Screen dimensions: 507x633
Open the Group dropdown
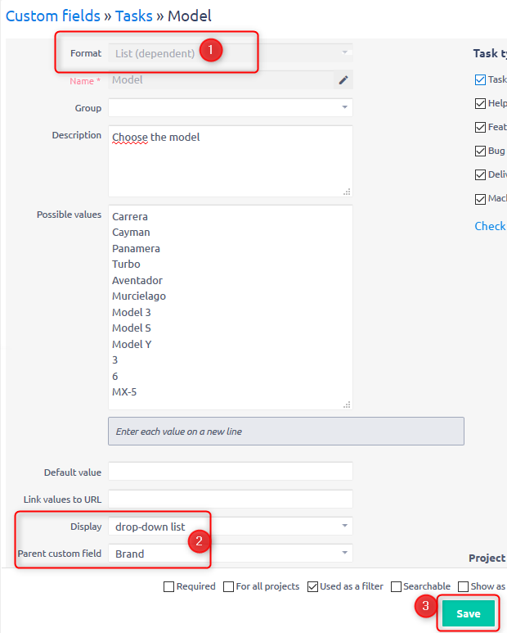pyautogui.click(x=231, y=107)
